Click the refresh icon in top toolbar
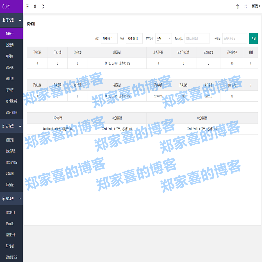 [x=43, y=6]
